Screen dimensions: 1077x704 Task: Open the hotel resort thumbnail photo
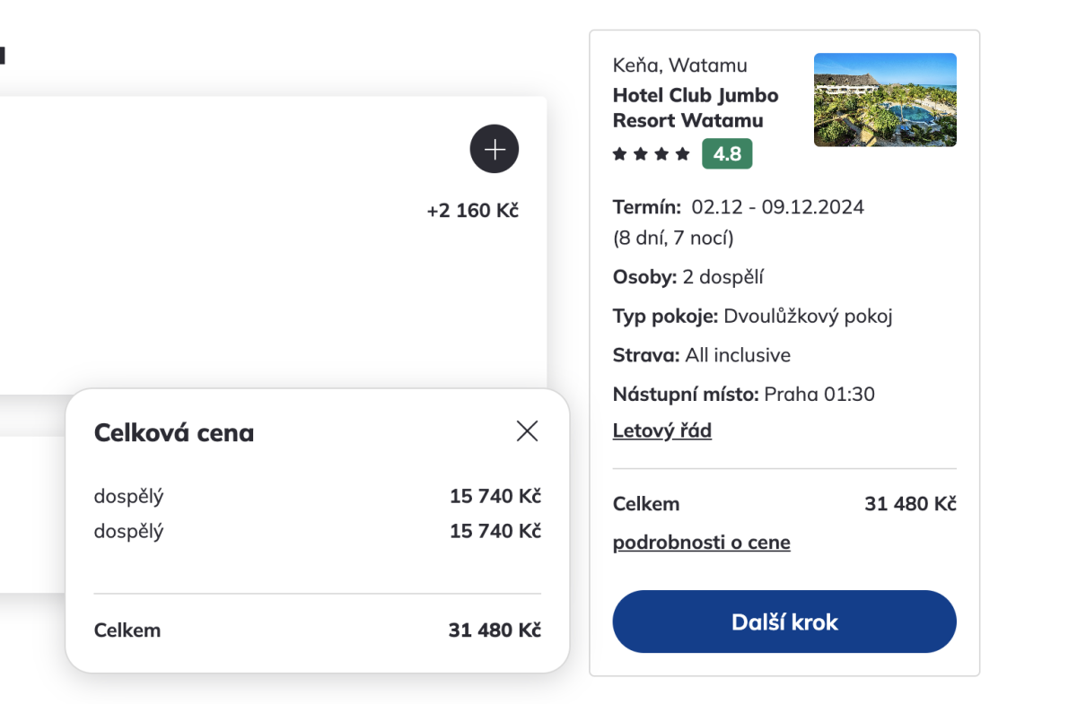(x=885, y=100)
